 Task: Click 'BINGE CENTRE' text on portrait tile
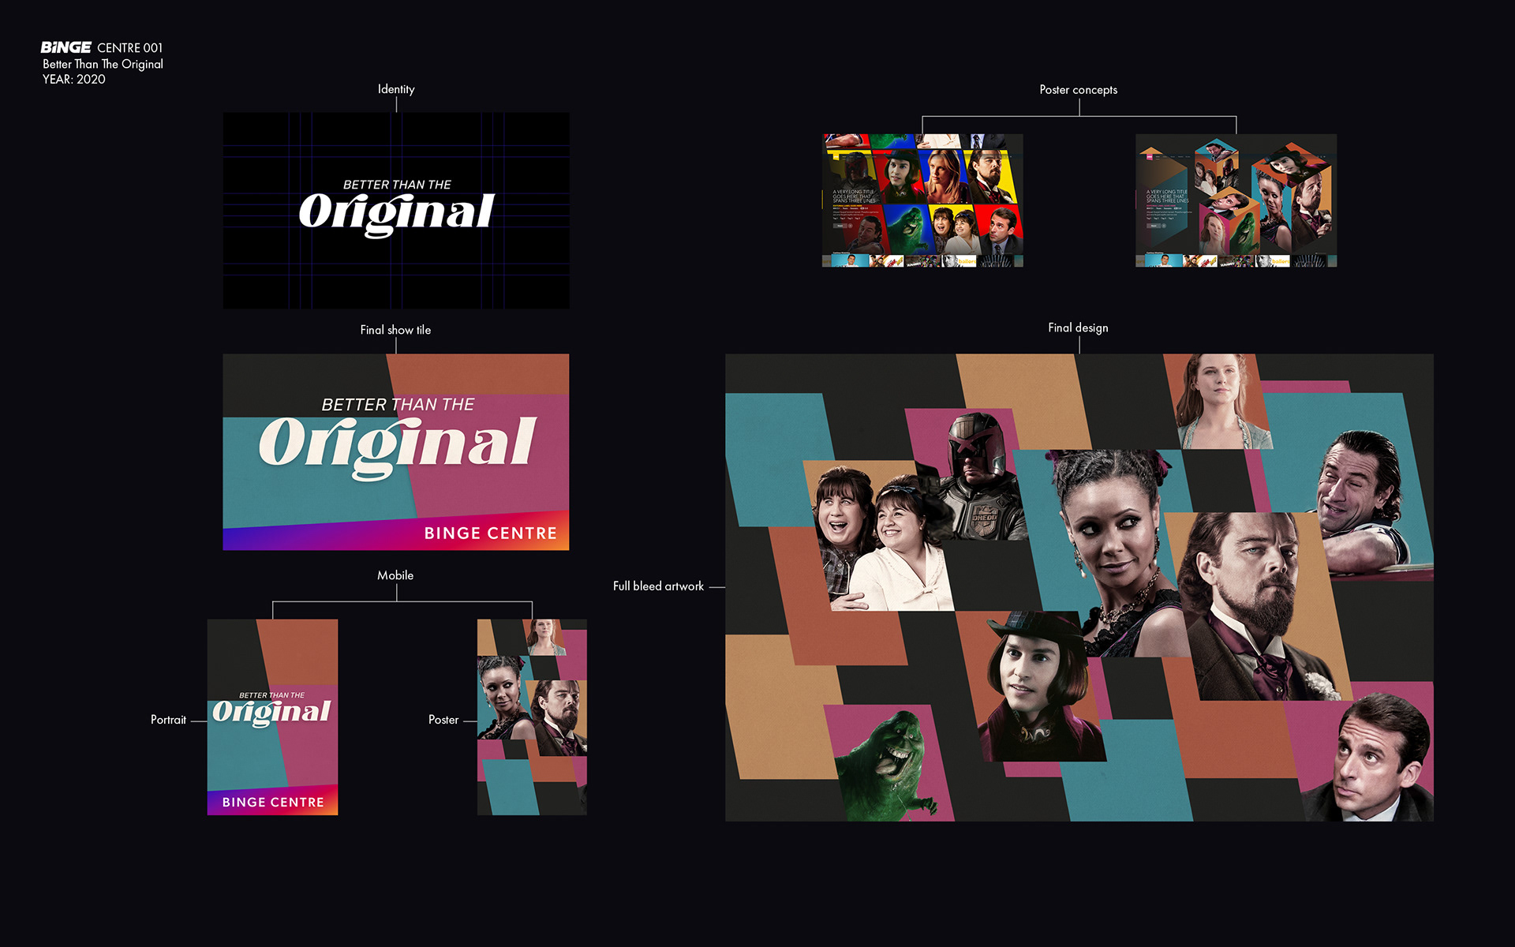[x=273, y=802]
